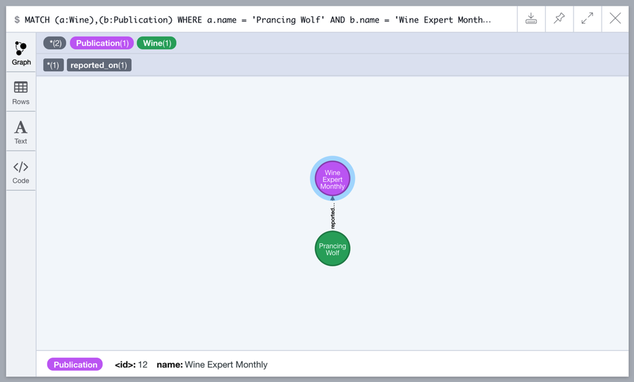Click the Publication tag in the status bar
The image size is (634, 382).
[75, 364]
